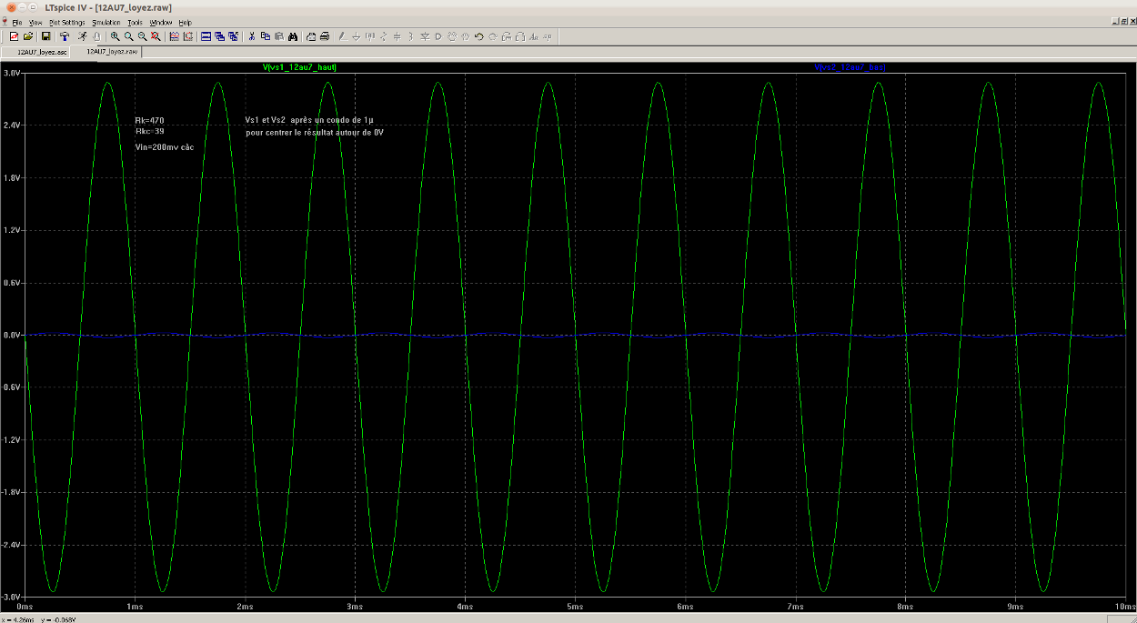
Task: Click the Zoom back magnifier with minus
Action: point(143,36)
